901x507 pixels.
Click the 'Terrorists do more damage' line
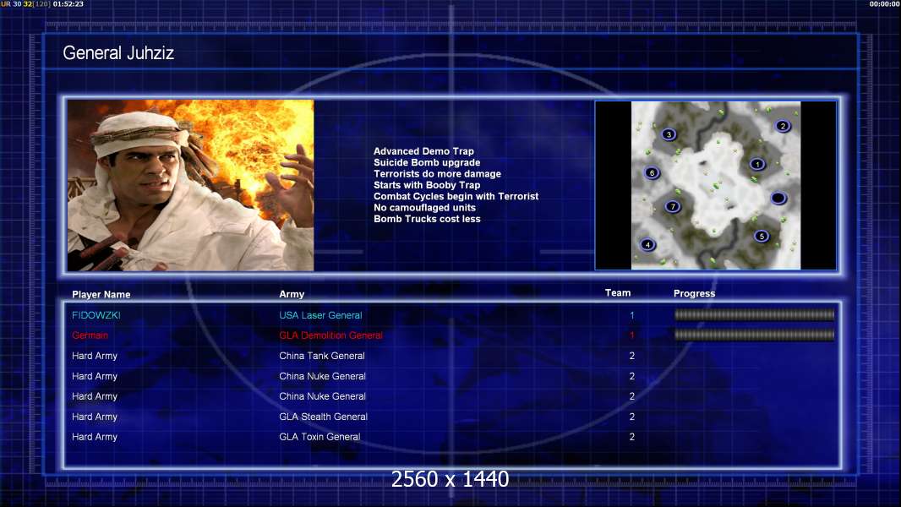click(437, 173)
